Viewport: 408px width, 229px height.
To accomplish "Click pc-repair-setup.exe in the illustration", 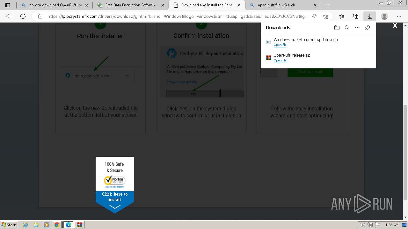I will (x=92, y=76).
